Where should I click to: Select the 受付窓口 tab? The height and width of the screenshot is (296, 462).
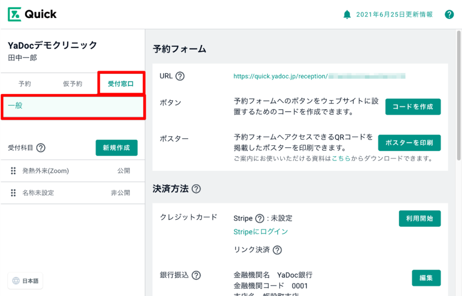(x=120, y=83)
